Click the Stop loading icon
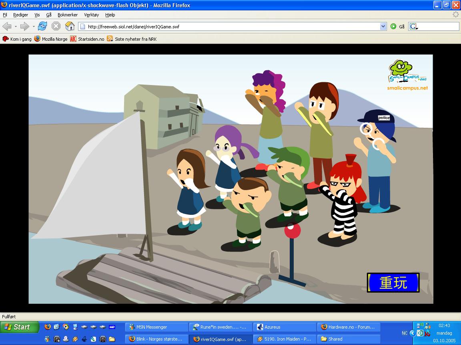 pyautogui.click(x=56, y=26)
